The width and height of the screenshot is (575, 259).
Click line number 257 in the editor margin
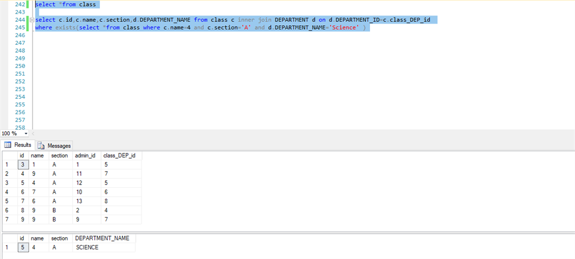pos(19,120)
